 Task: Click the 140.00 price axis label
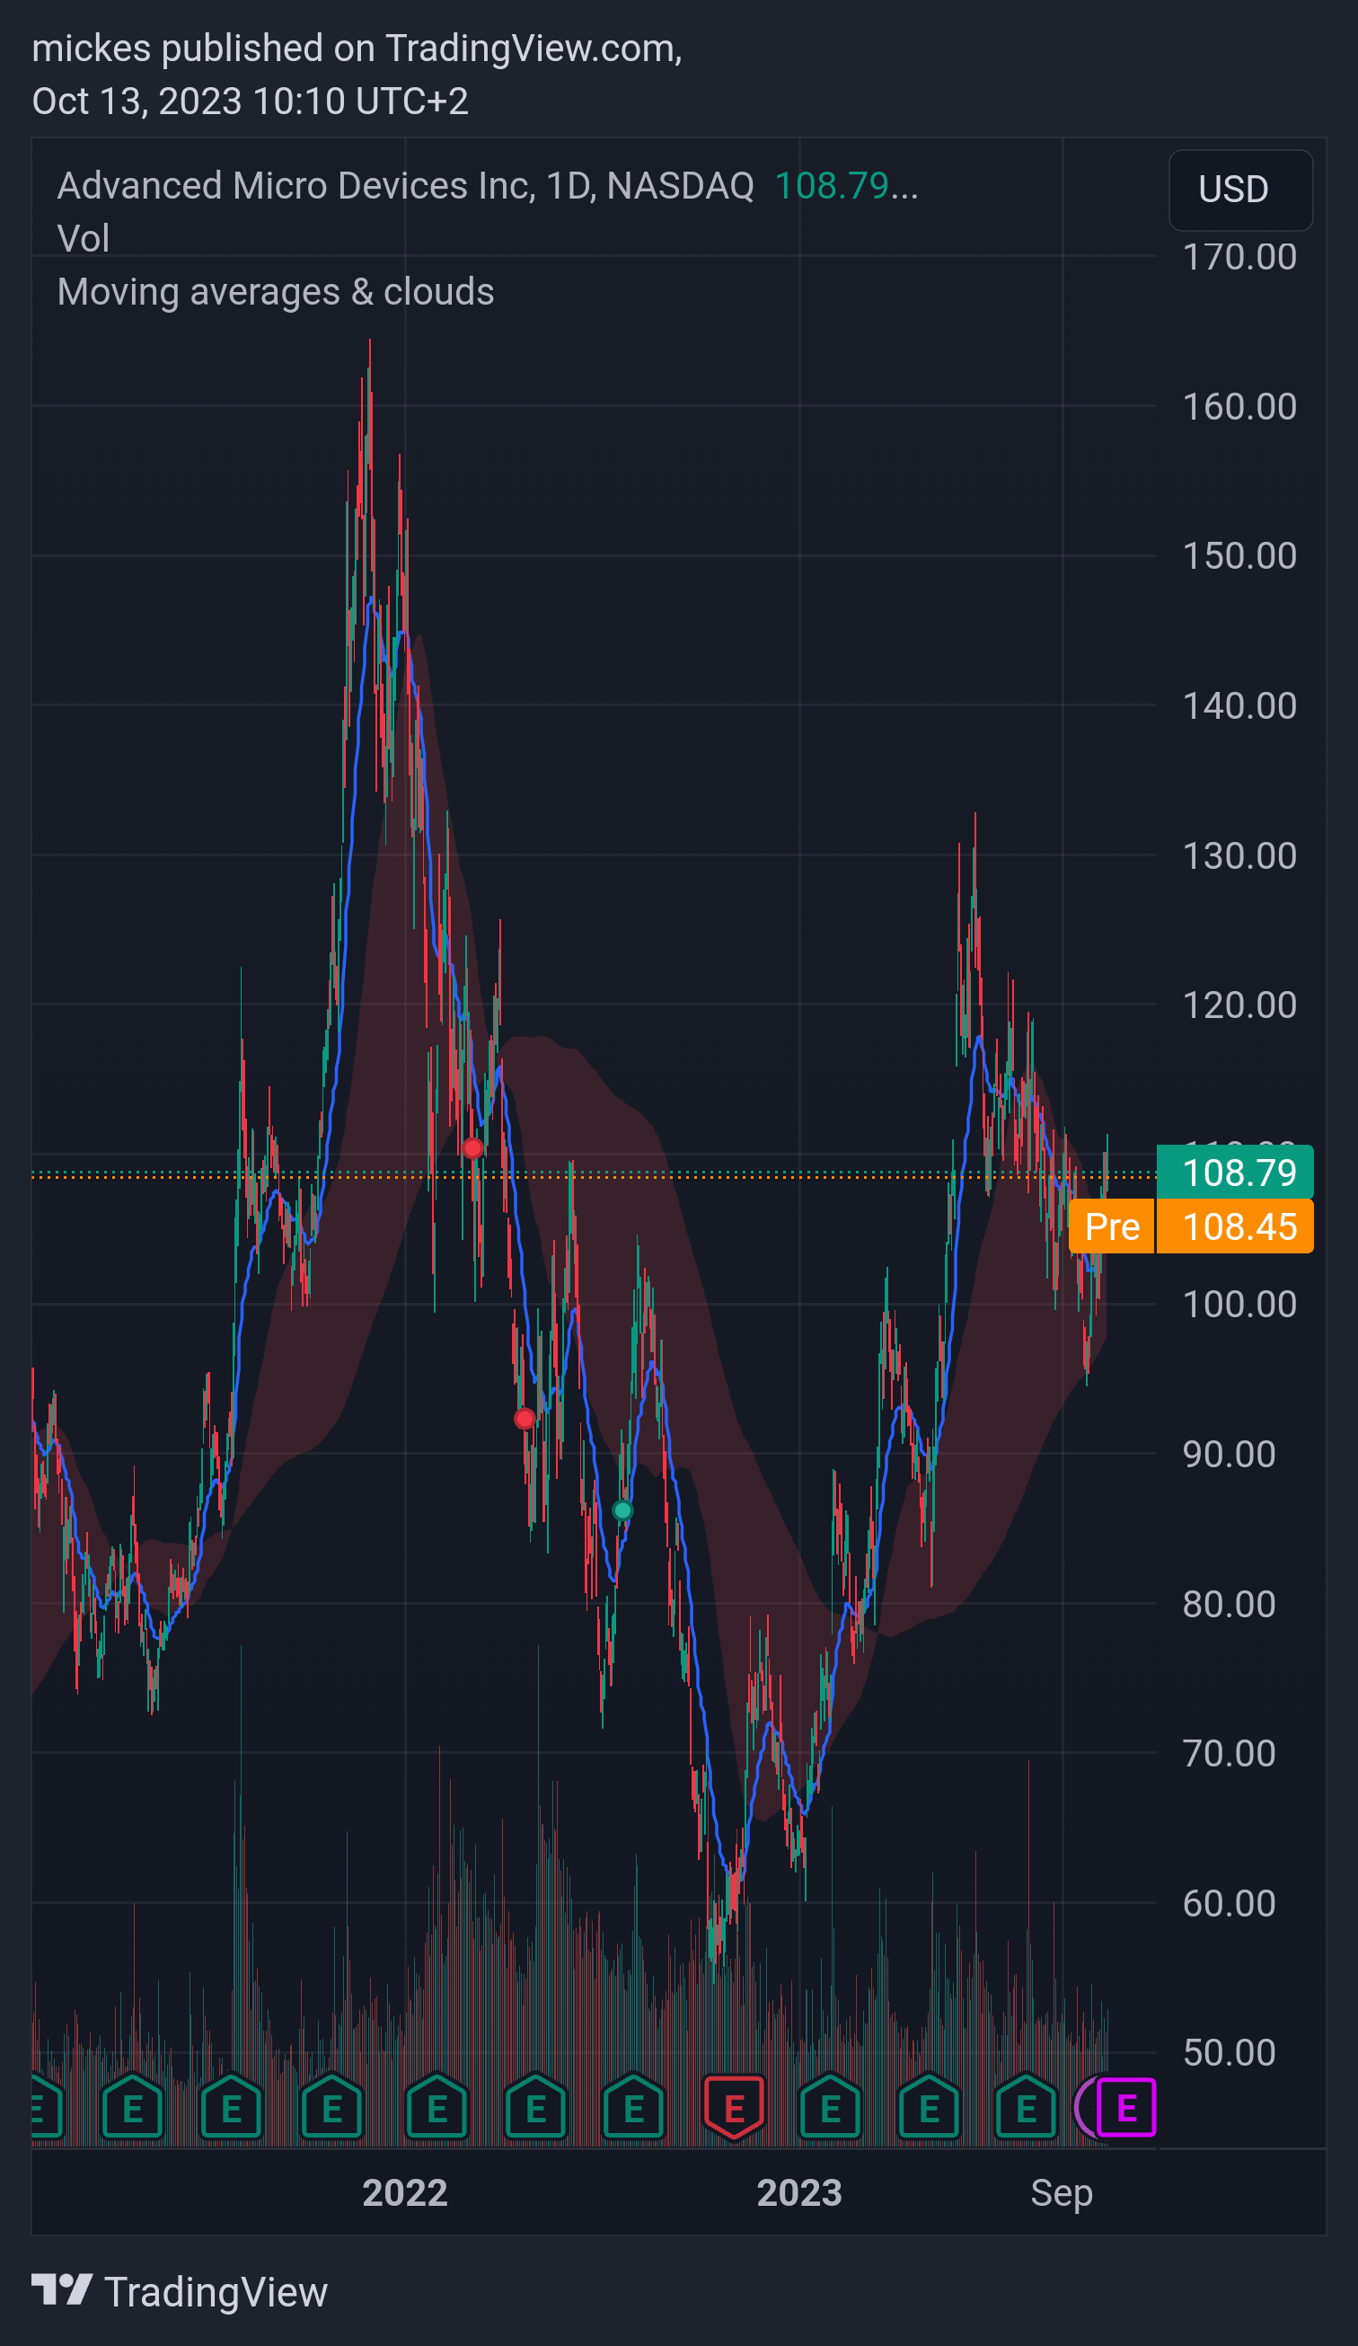[x=1239, y=705]
